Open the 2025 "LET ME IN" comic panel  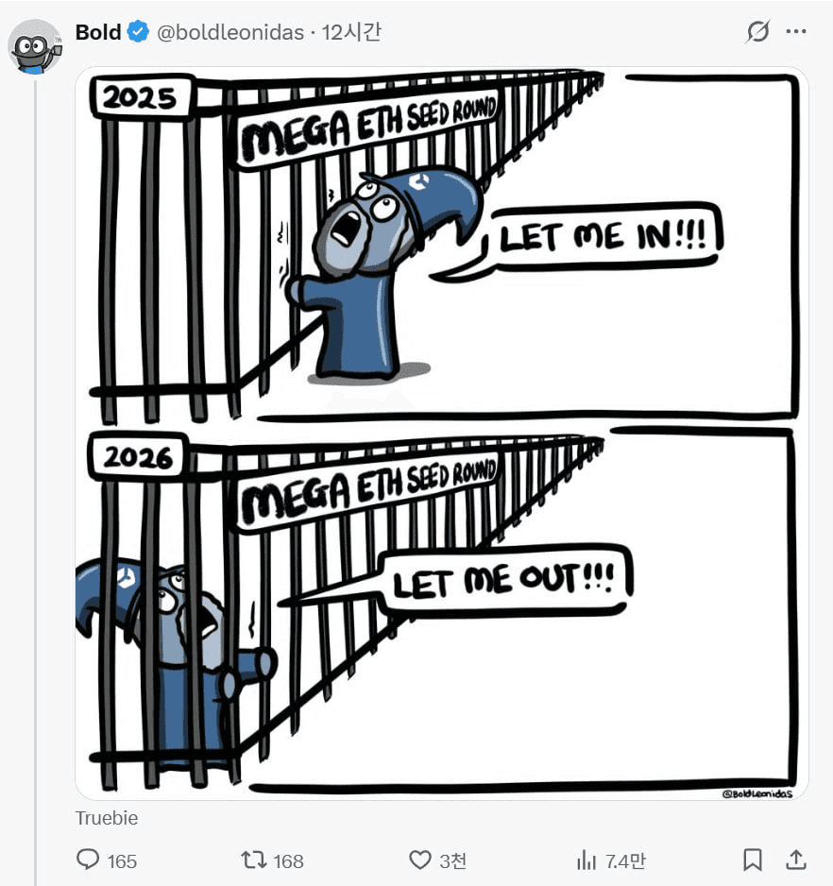click(442, 247)
